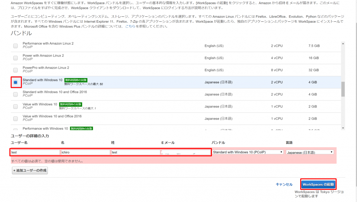The image size is (357, 202).
Task: Click the ユーザー名 input field
Action: click(x=35, y=152)
